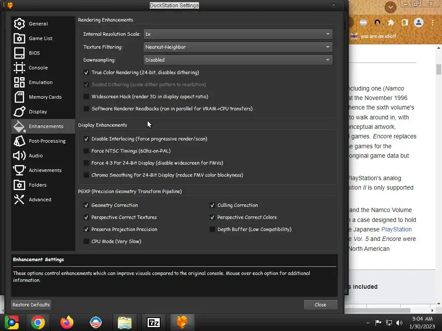Toggle Geometry Correction checkbox
Viewport: 442px width, 331px height.
86,205
